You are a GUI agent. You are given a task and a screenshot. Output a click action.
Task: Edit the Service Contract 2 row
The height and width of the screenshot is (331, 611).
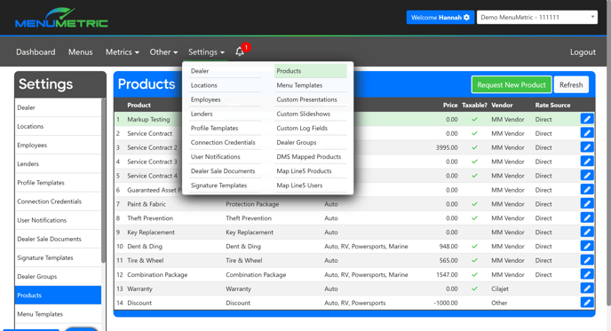coord(587,147)
